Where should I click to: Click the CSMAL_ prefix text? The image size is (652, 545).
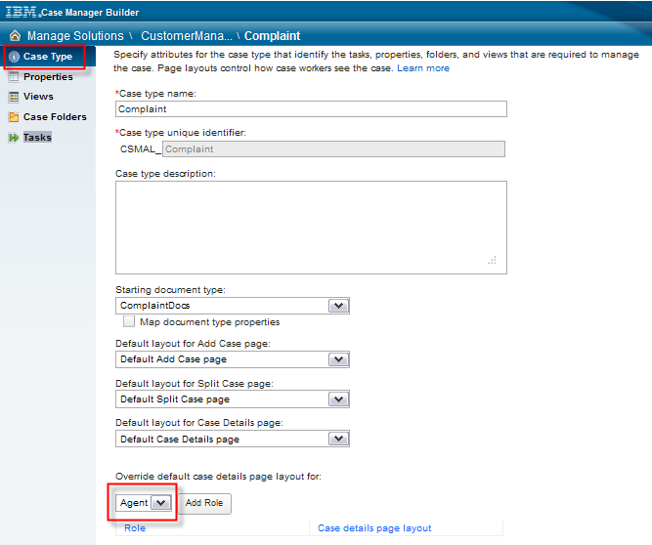[141, 149]
